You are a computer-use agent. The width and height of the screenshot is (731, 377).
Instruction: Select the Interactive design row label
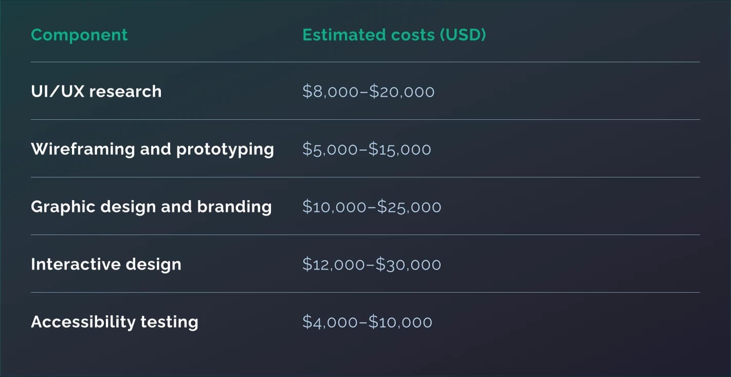click(x=106, y=264)
